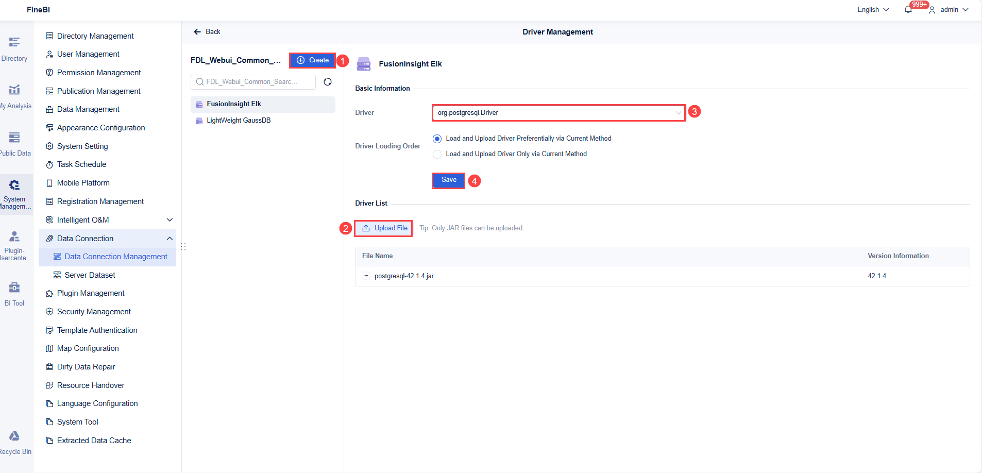Click inside the FDL_Webui search field
The height and width of the screenshot is (473, 982).
[252, 81]
